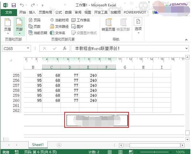The height and width of the screenshot is (154, 191).
Task: Switch to the 公式 ribbon tab
Action: (59, 12)
